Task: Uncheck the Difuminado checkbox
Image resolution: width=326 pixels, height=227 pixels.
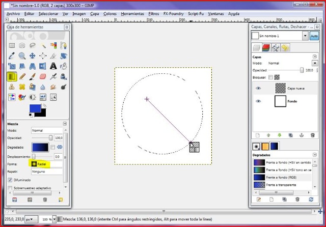Action: (x=11, y=180)
